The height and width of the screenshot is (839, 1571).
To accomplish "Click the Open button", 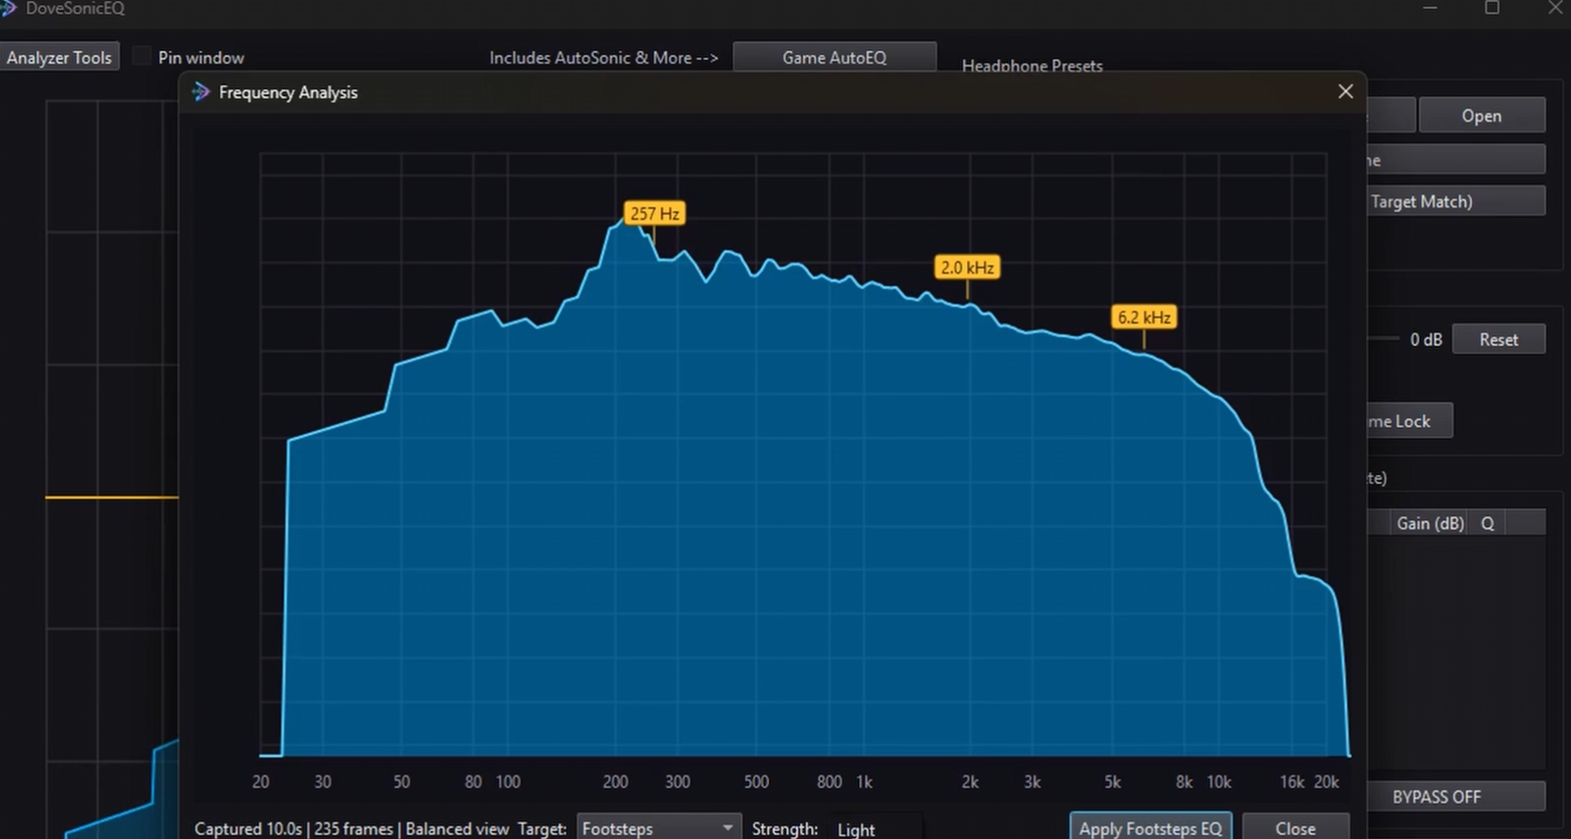I will point(1481,116).
